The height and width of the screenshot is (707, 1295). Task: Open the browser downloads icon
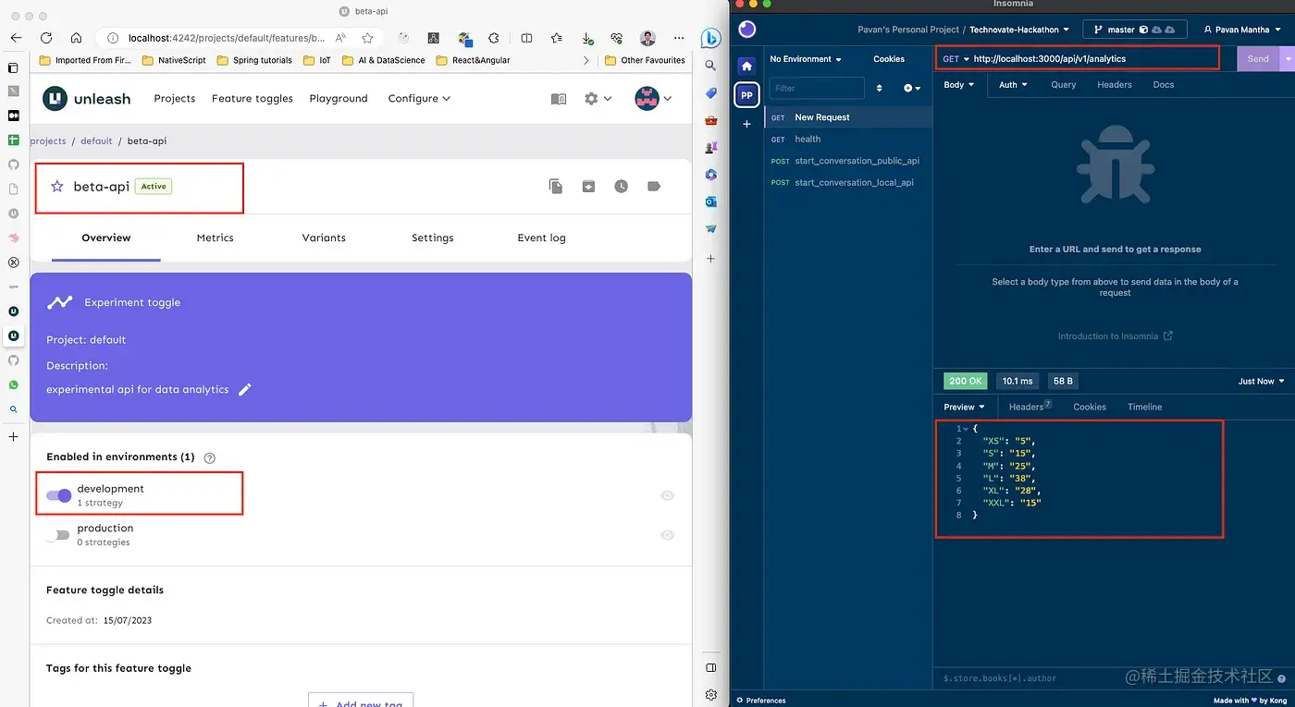pyautogui.click(x=587, y=38)
